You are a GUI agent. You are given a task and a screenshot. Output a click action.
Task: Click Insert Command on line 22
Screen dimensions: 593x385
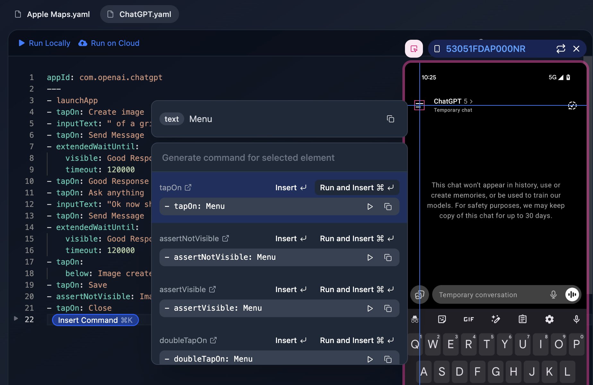click(95, 320)
